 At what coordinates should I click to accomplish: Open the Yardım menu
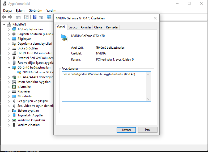(x=51, y=11)
